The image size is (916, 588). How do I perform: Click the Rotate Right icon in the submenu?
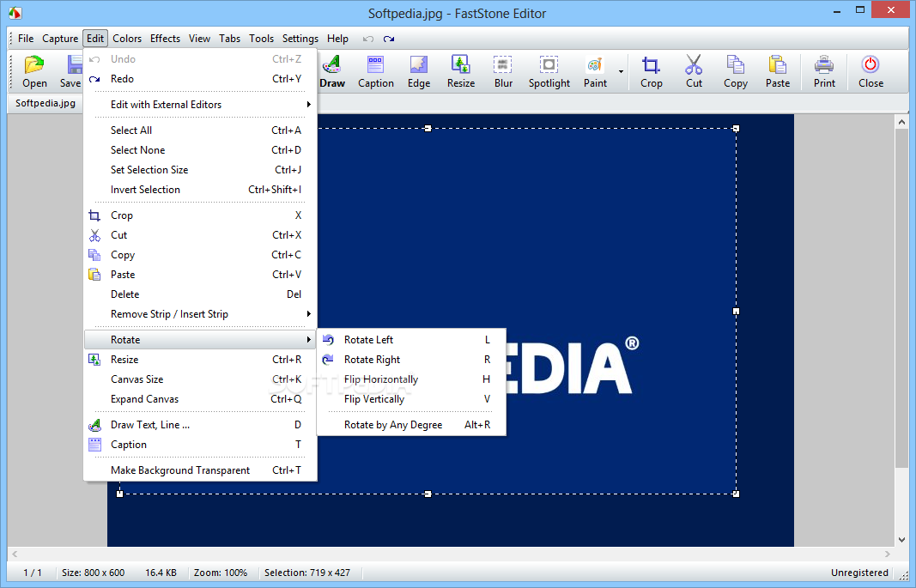coord(328,360)
